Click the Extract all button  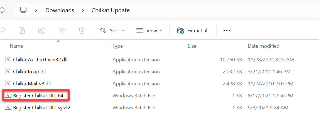pos(193,31)
